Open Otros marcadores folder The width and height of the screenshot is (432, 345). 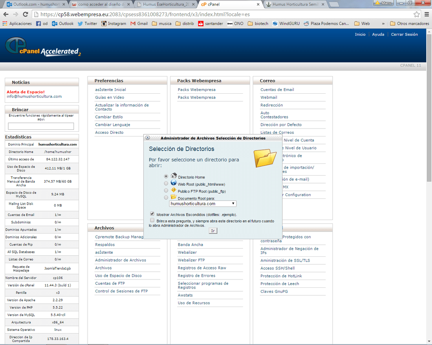tap(410, 24)
